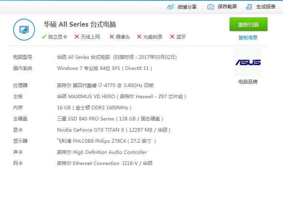Click the 操作系统 row label
This screenshot has width=283, height=198.
pos(23,68)
